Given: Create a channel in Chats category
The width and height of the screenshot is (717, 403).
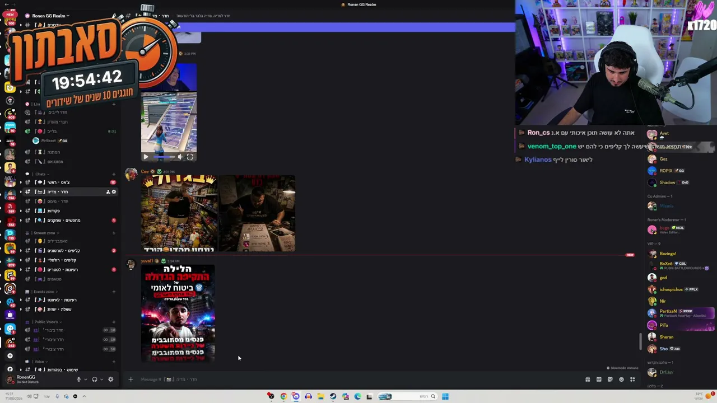Looking at the screenshot, I should tap(114, 174).
